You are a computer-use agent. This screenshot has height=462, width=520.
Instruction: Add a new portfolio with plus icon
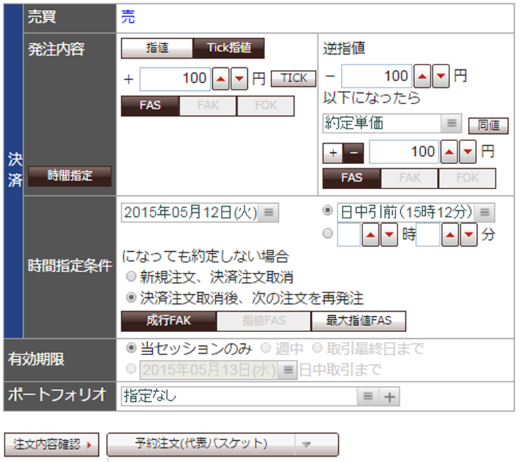pos(390,396)
